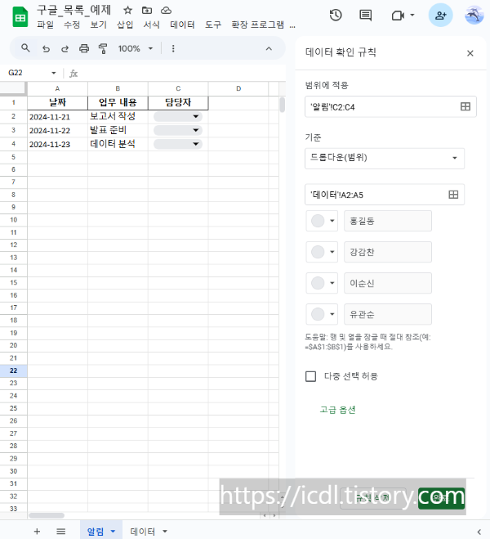Select range grid icon for '데이터'!A2:A5
The image size is (490, 539).
pyautogui.click(x=453, y=195)
